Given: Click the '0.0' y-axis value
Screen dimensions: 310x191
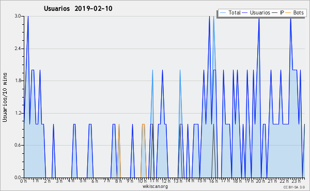Looking at the screenshot, I should tap(18, 178).
